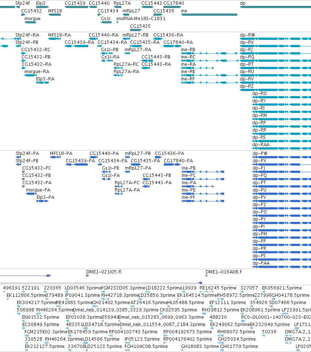Viewport: 311px width, 352px height.
Task: Select protein ine-PF
Action: pyautogui.click(x=188, y=197)
